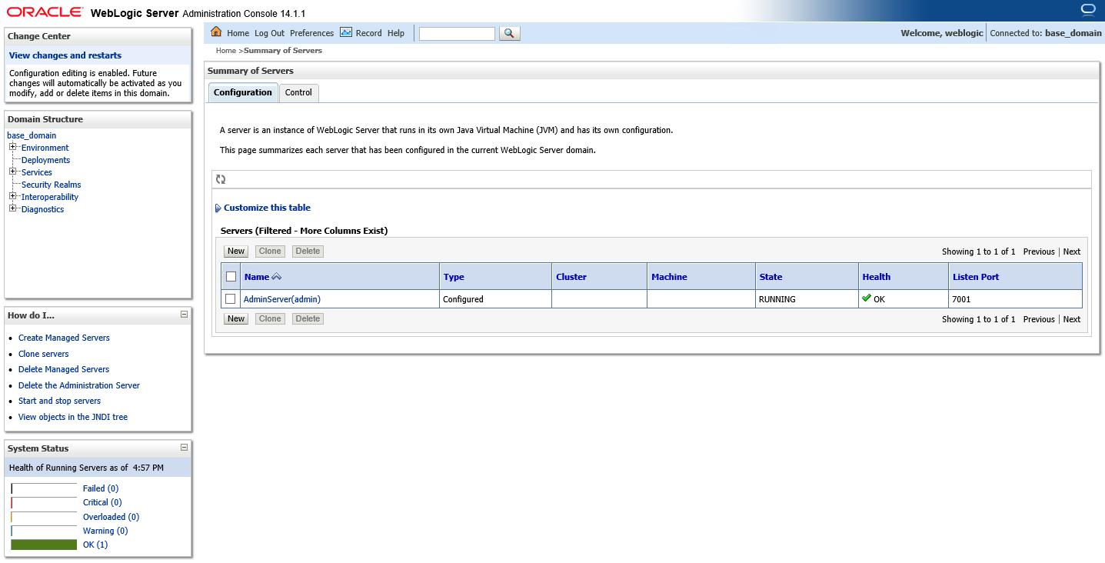Click the lower New button below table

(236, 319)
